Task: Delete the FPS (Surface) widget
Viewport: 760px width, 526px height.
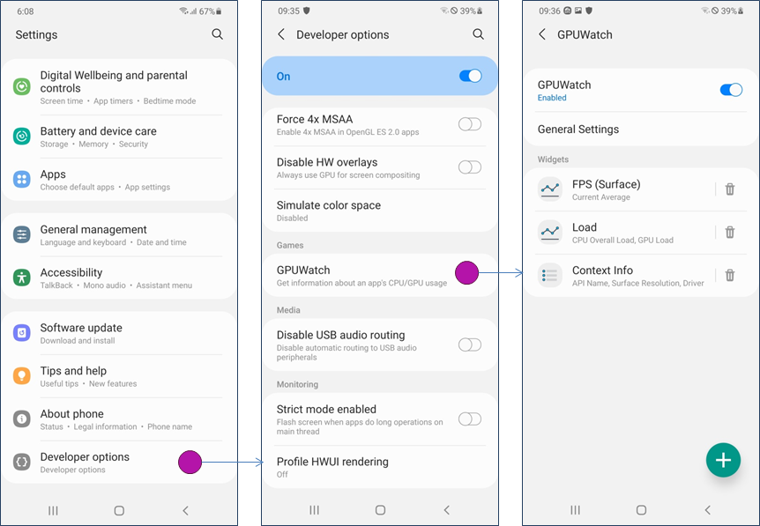Action: pos(729,189)
